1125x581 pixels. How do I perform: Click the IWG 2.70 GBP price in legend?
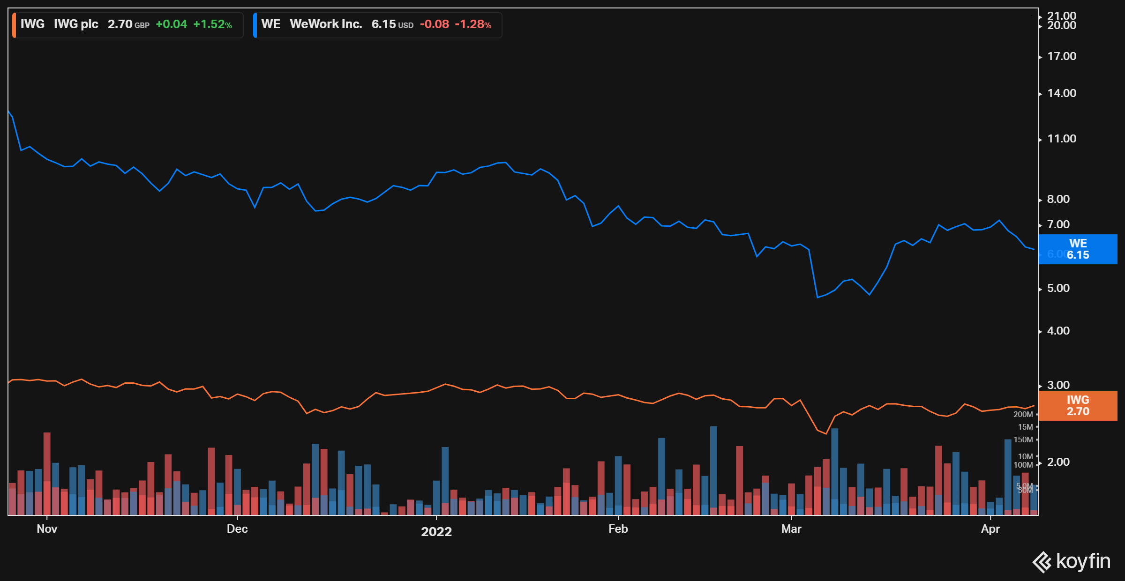coord(128,24)
